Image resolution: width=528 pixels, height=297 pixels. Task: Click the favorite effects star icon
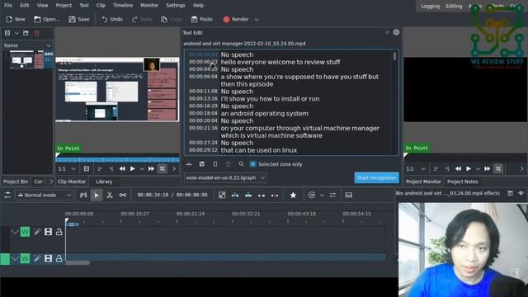[x=293, y=195]
